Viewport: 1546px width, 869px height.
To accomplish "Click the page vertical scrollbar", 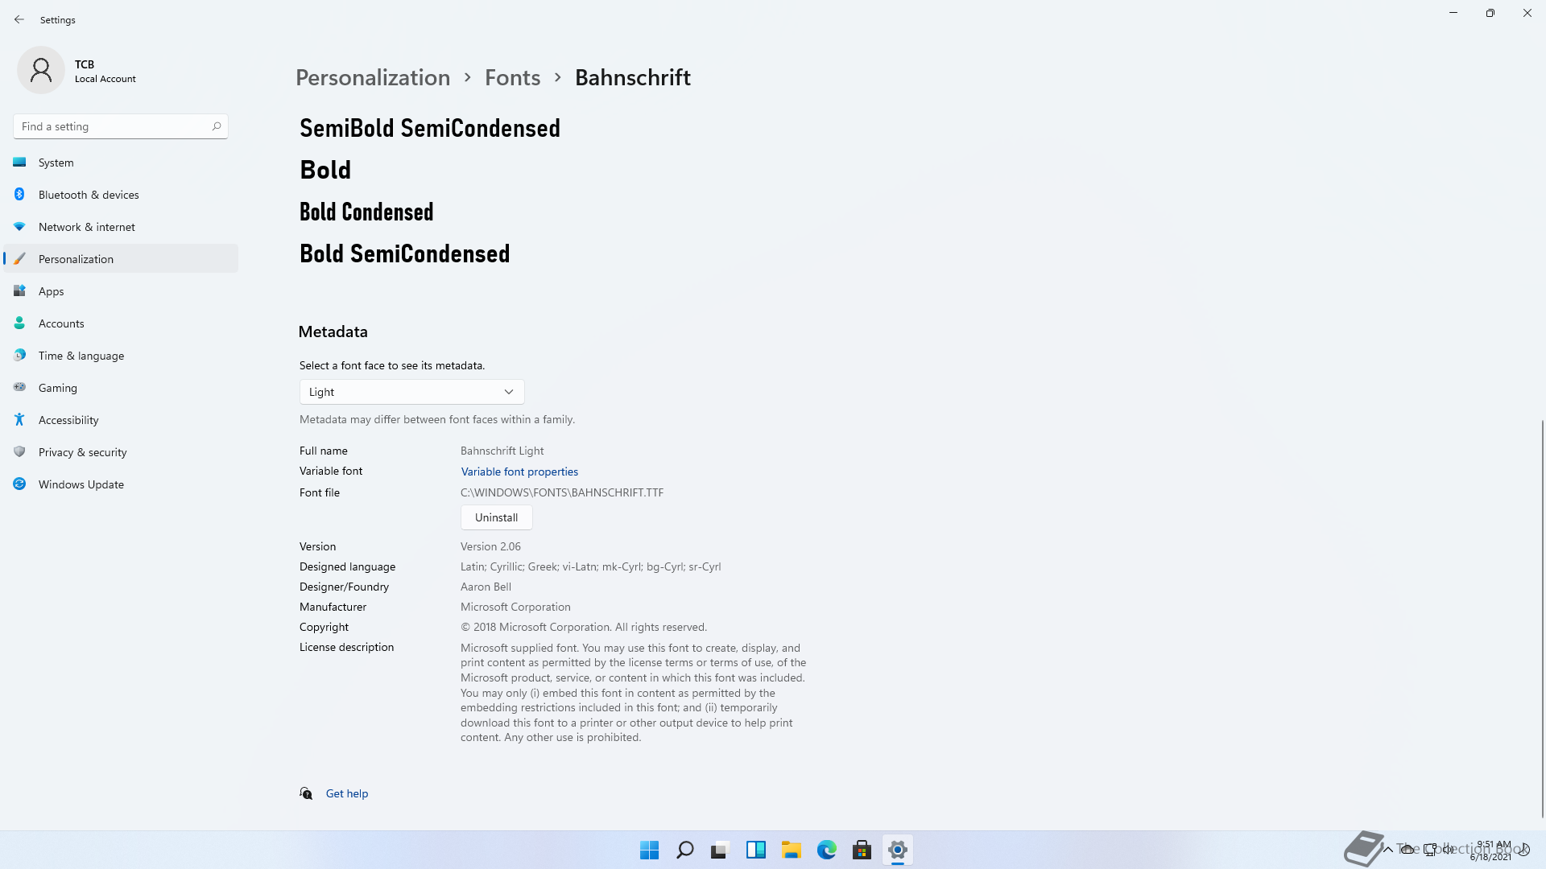I will click(1543, 618).
